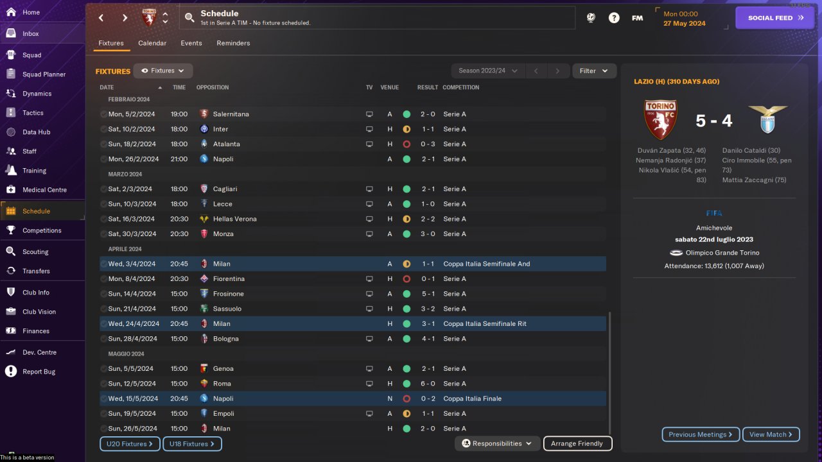
Task: Click the previous season arrow
Action: click(x=536, y=71)
